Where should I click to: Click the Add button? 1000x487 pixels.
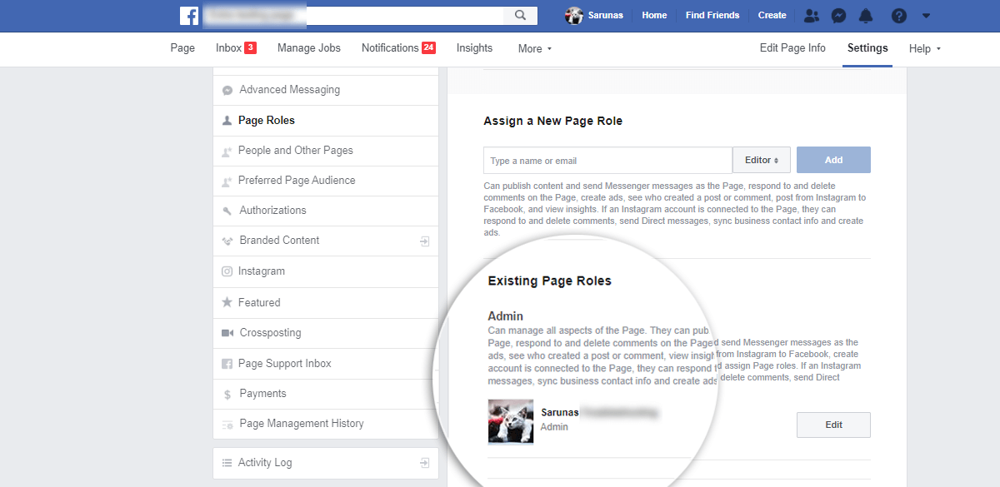(x=833, y=160)
